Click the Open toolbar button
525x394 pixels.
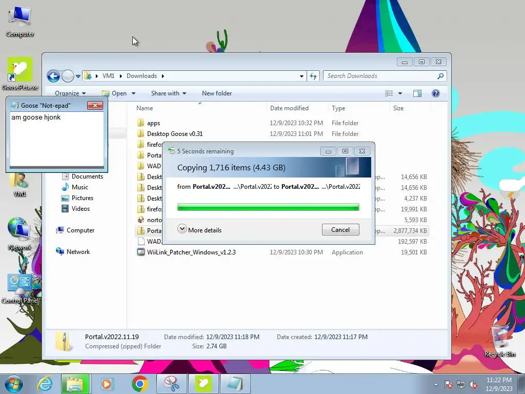tap(114, 93)
